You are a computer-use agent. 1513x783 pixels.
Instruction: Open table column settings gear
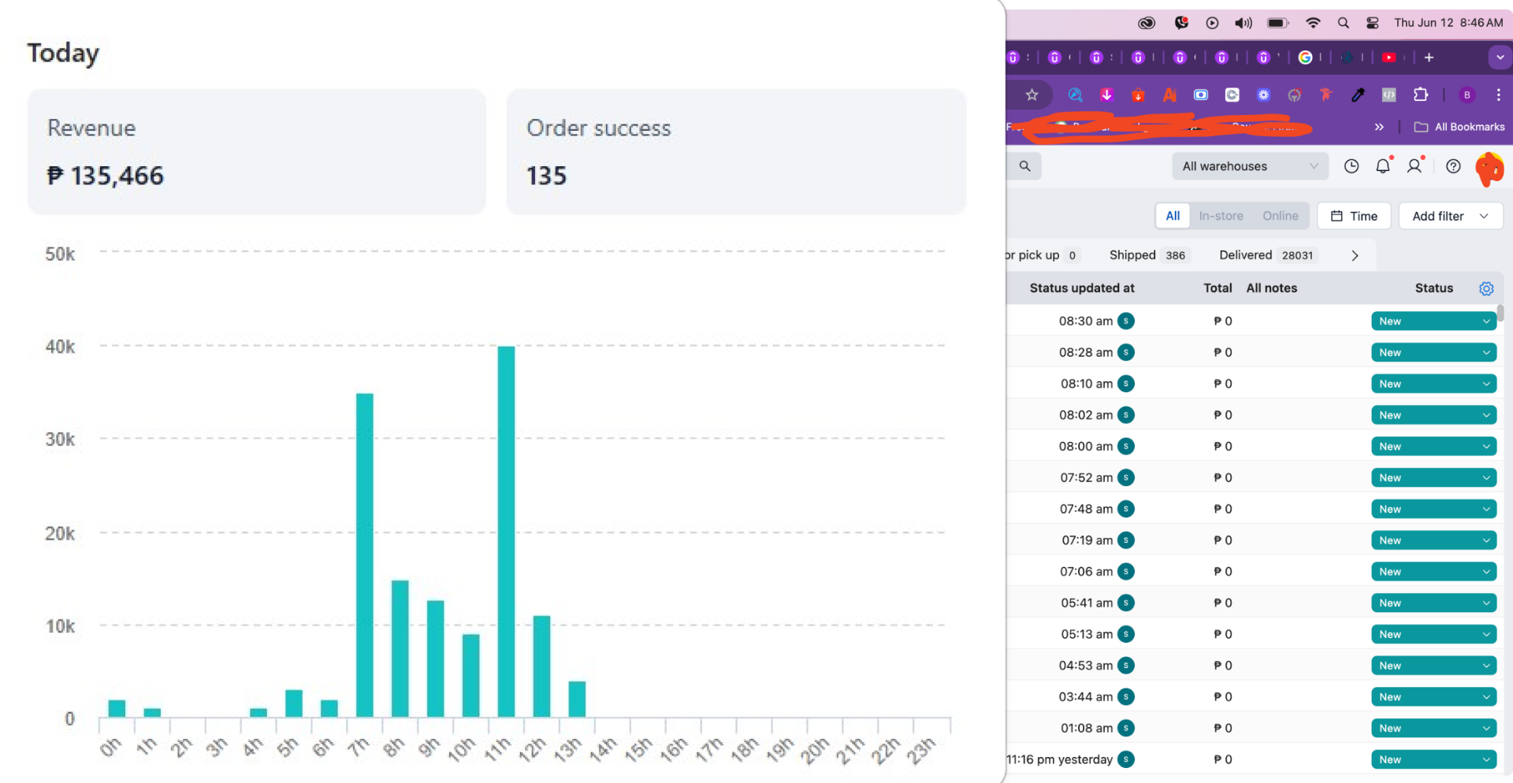pos(1486,288)
